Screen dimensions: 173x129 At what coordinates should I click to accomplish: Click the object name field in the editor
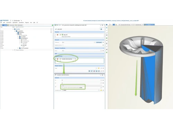click(78, 29)
